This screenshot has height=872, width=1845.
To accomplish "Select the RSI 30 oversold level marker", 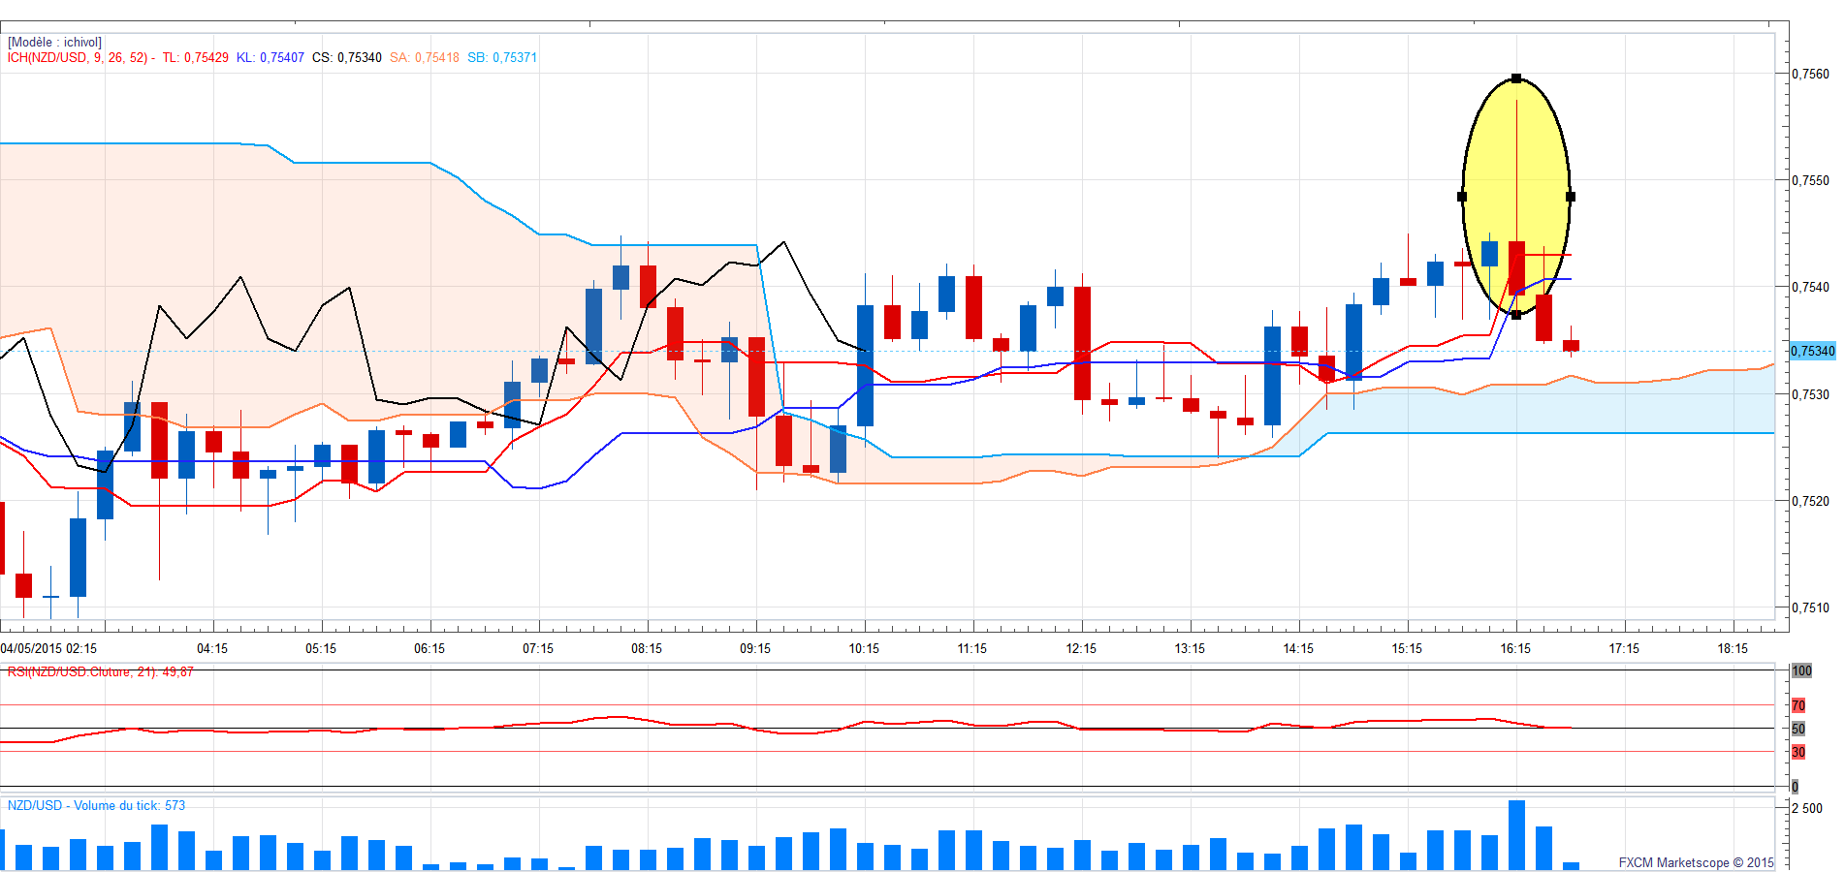I will 1798,752.
